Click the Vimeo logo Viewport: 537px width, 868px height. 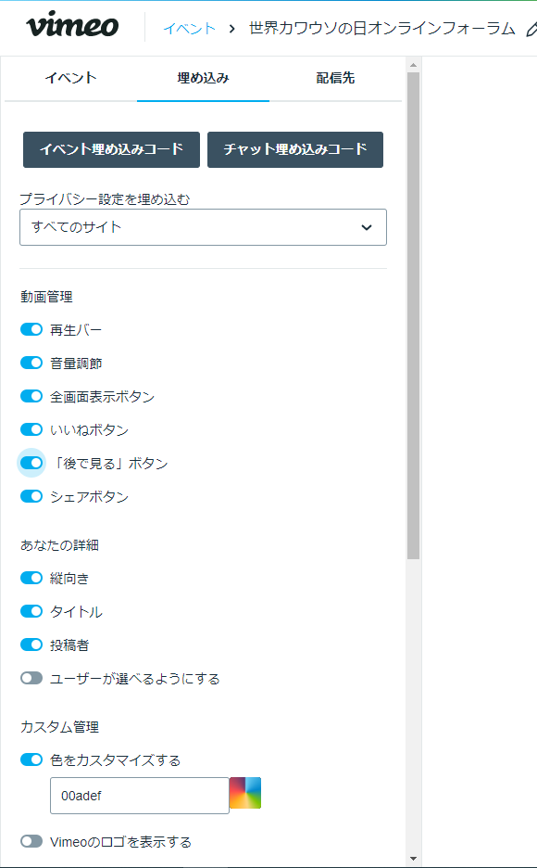pos(72,25)
